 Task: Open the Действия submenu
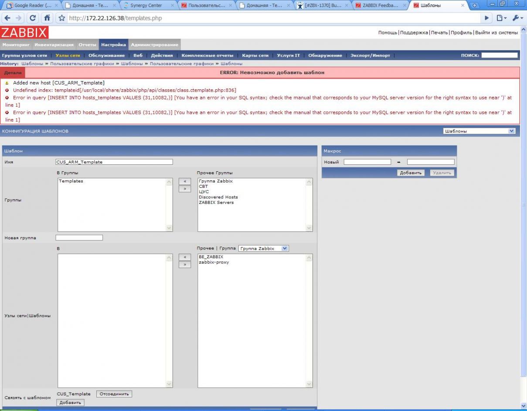coord(162,55)
